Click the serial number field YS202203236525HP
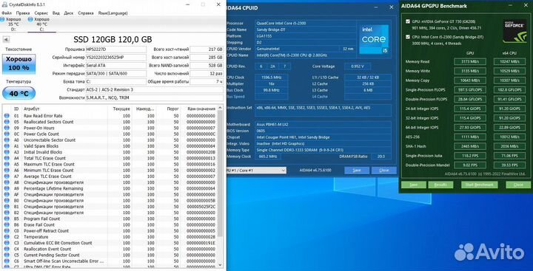Viewport: 533px width, 271px height. [x=115, y=58]
